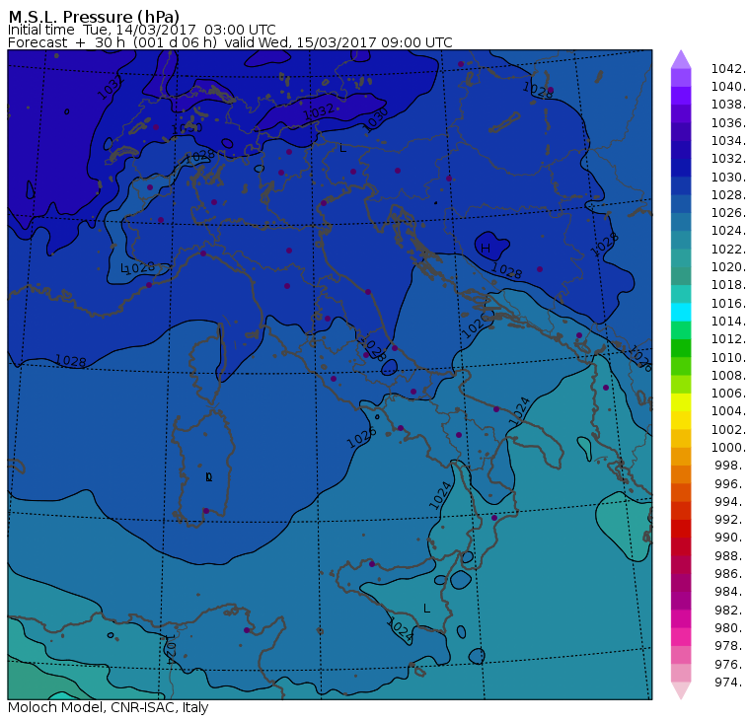Click the '1034.' legend label
This screenshot has width=750, height=721.
728,141
